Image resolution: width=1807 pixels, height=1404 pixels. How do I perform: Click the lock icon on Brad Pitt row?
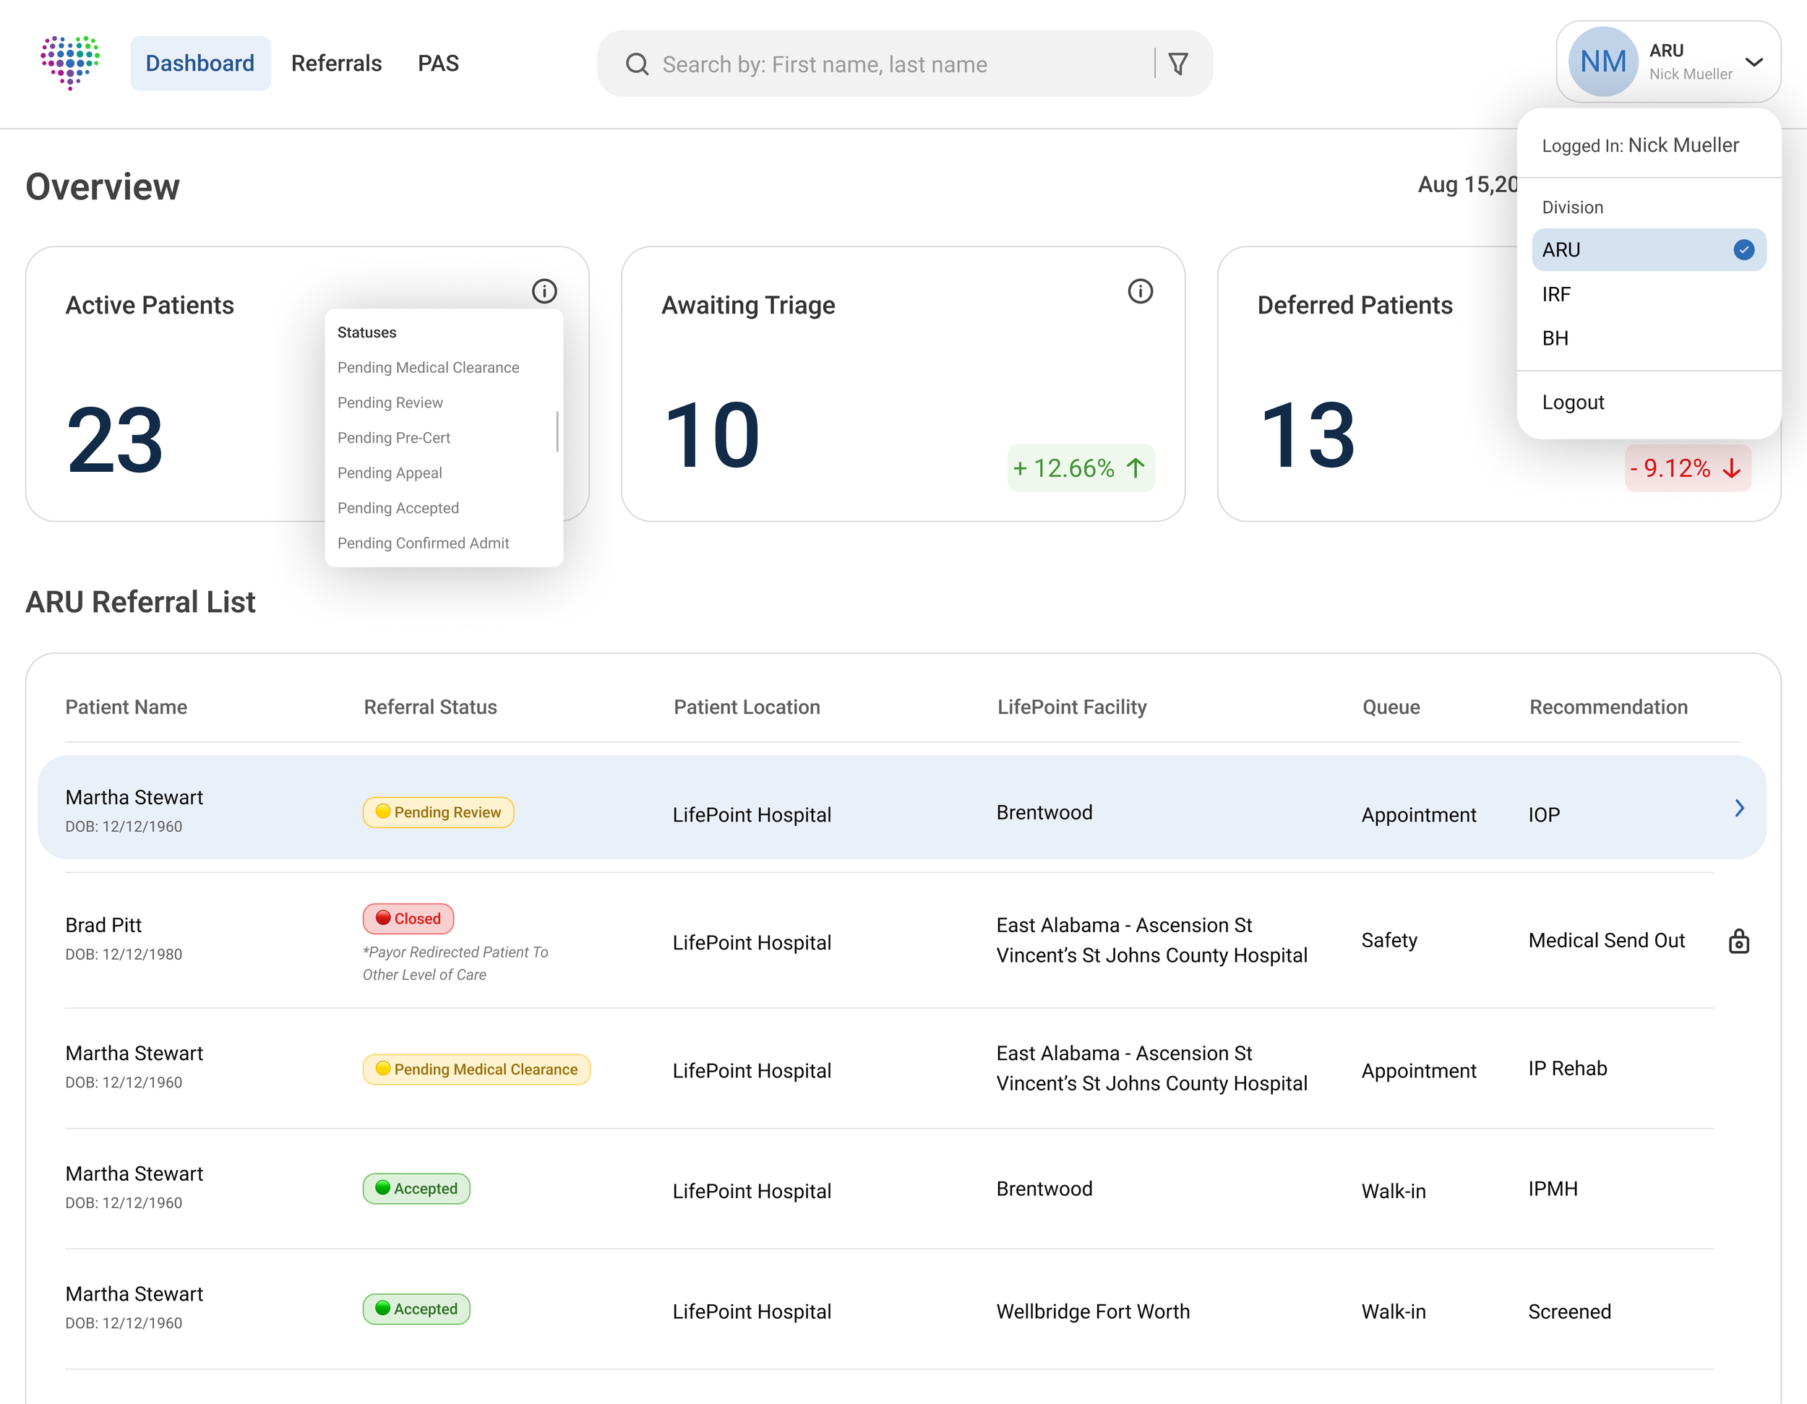1738,941
